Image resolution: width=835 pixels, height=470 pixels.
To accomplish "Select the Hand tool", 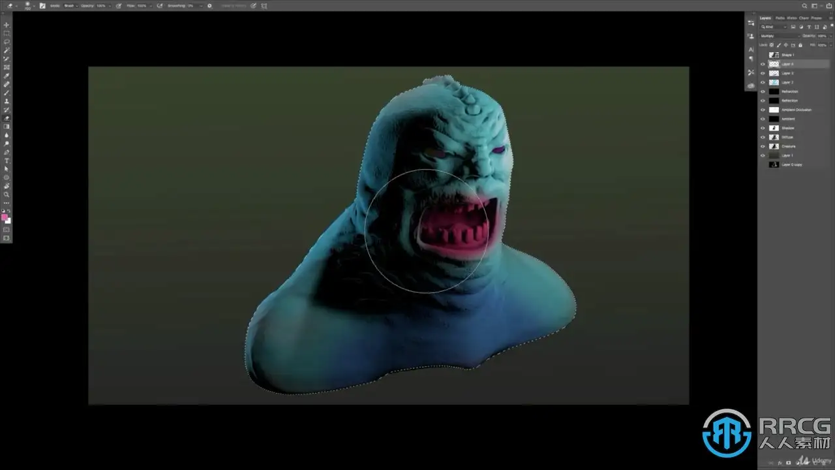I will point(7,186).
